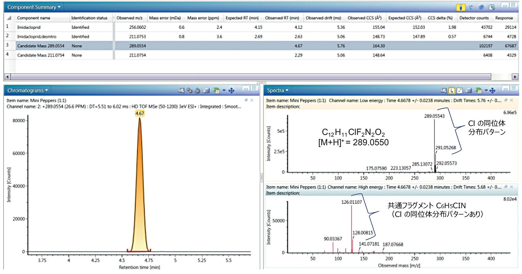Minimize the Chromatograms panel
The image size is (522, 274).
pos(246,89)
